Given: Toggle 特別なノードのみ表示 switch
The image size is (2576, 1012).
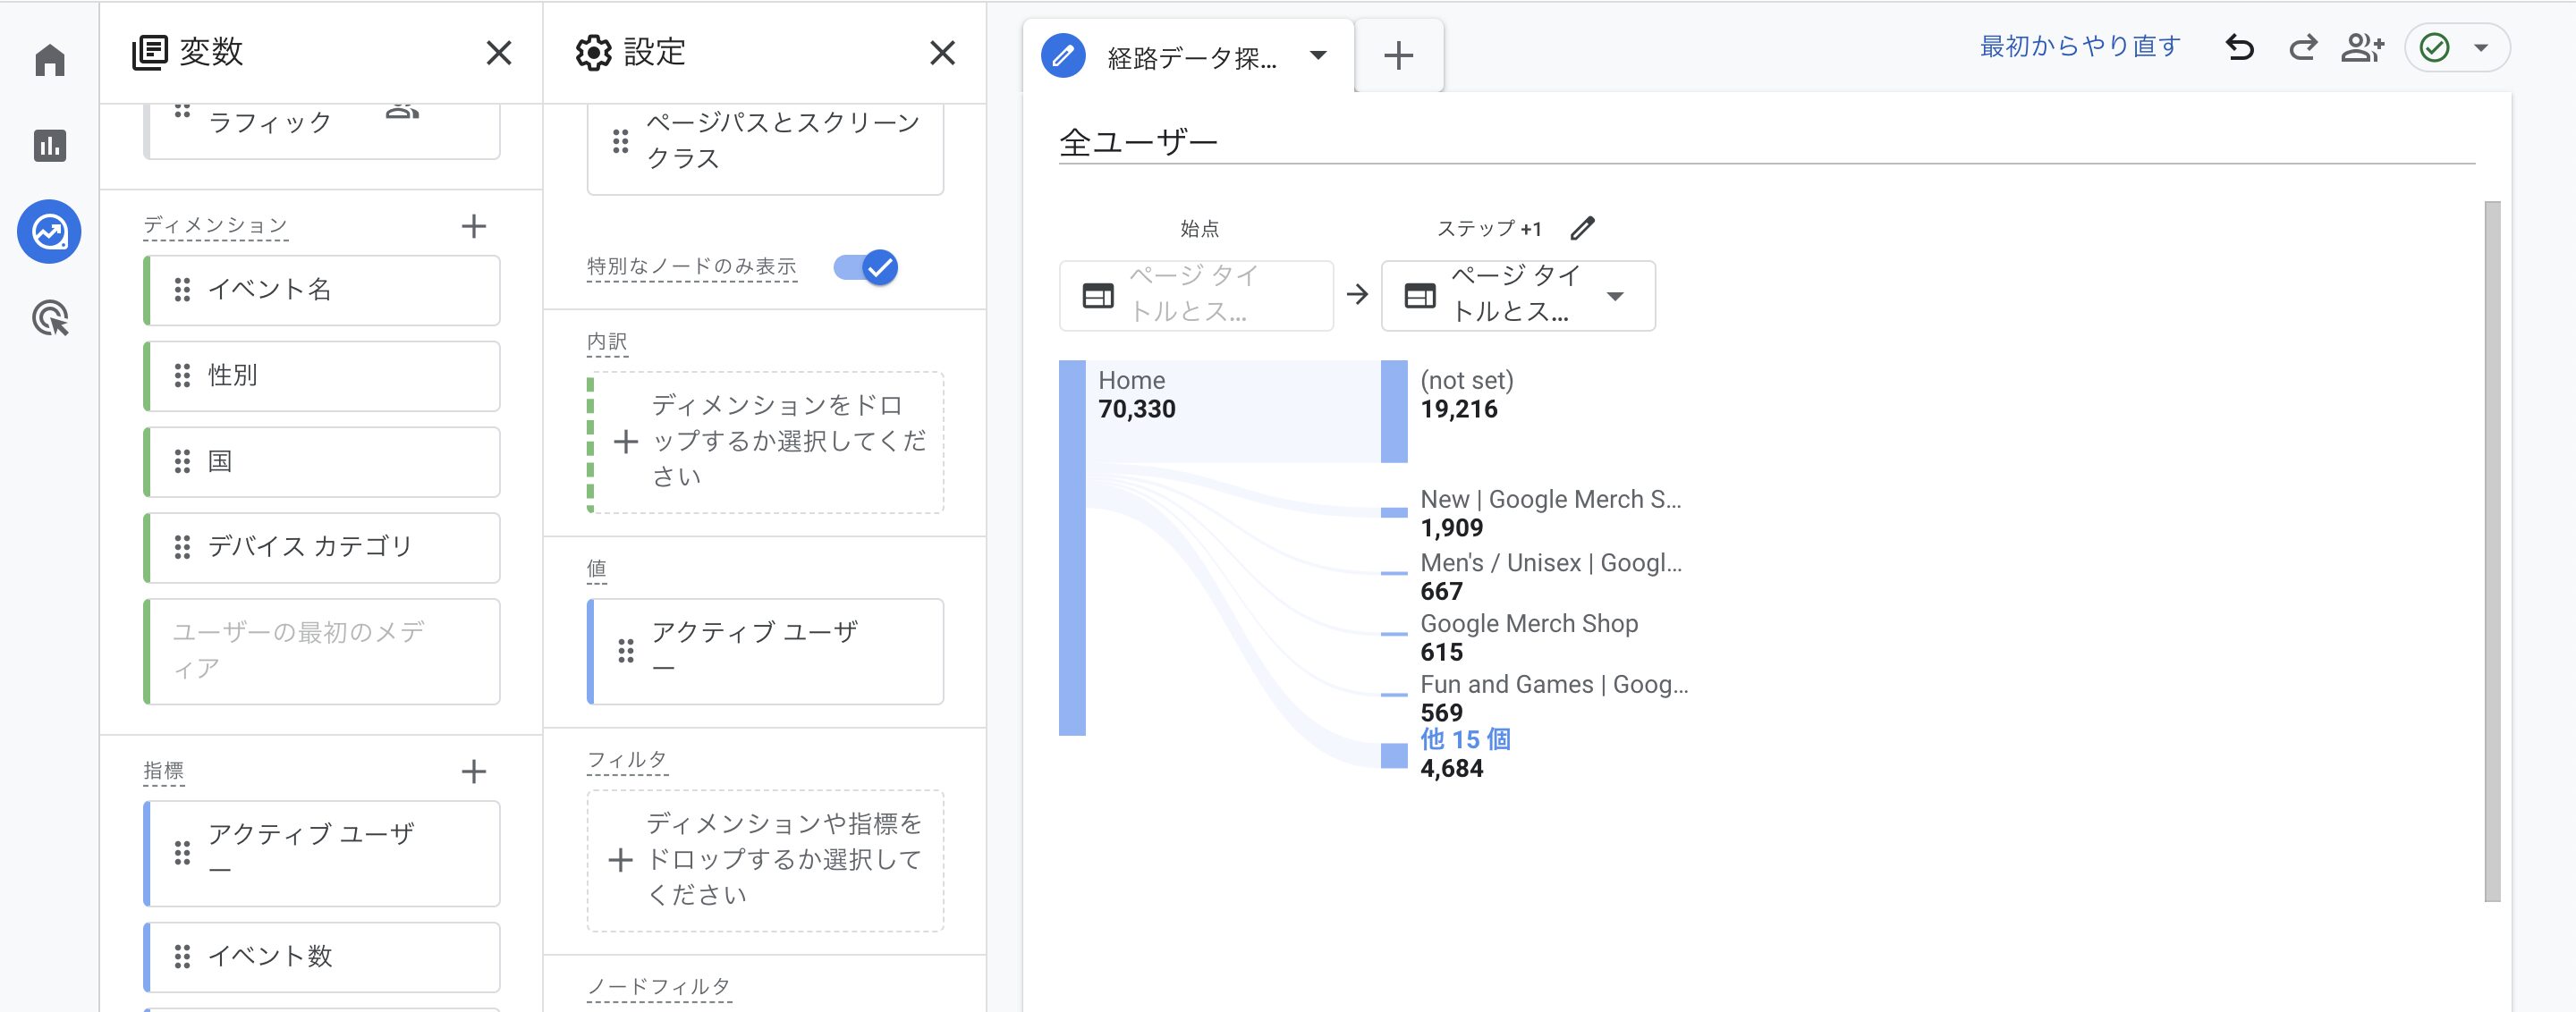Looking at the screenshot, I should click(x=866, y=266).
